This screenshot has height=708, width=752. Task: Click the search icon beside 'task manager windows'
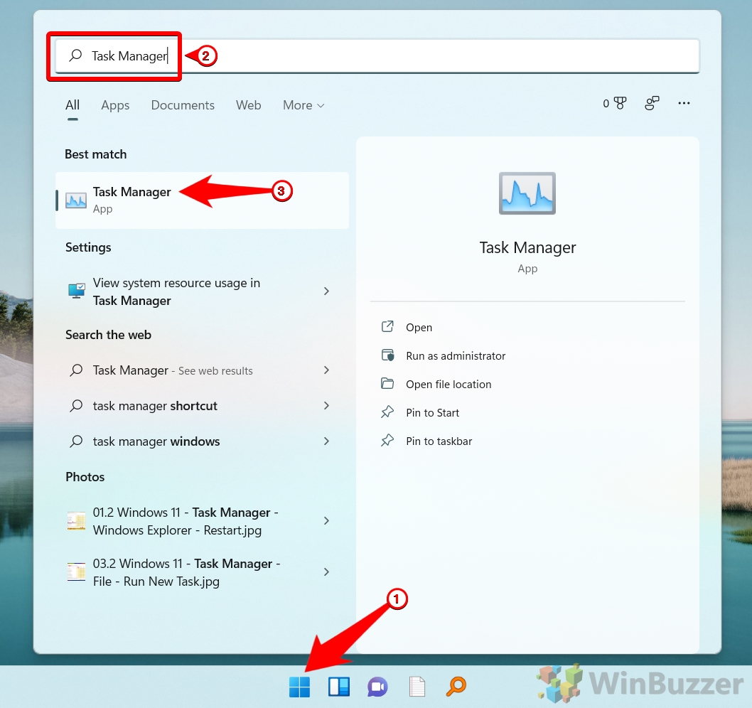76,441
